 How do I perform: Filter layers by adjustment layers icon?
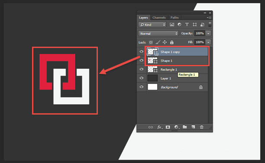(179, 25)
